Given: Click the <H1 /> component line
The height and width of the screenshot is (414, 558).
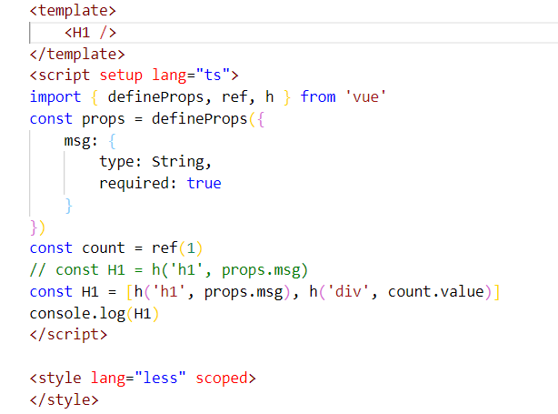Looking at the screenshot, I should [90, 33].
